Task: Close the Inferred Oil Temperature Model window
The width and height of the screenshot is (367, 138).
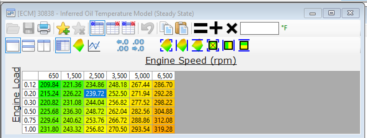Action: tap(351, 13)
